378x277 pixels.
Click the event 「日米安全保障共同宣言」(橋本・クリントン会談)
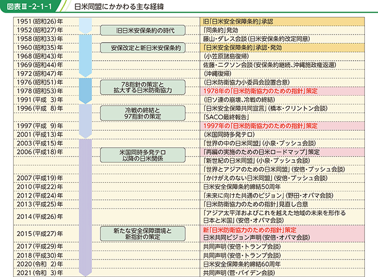265,108
